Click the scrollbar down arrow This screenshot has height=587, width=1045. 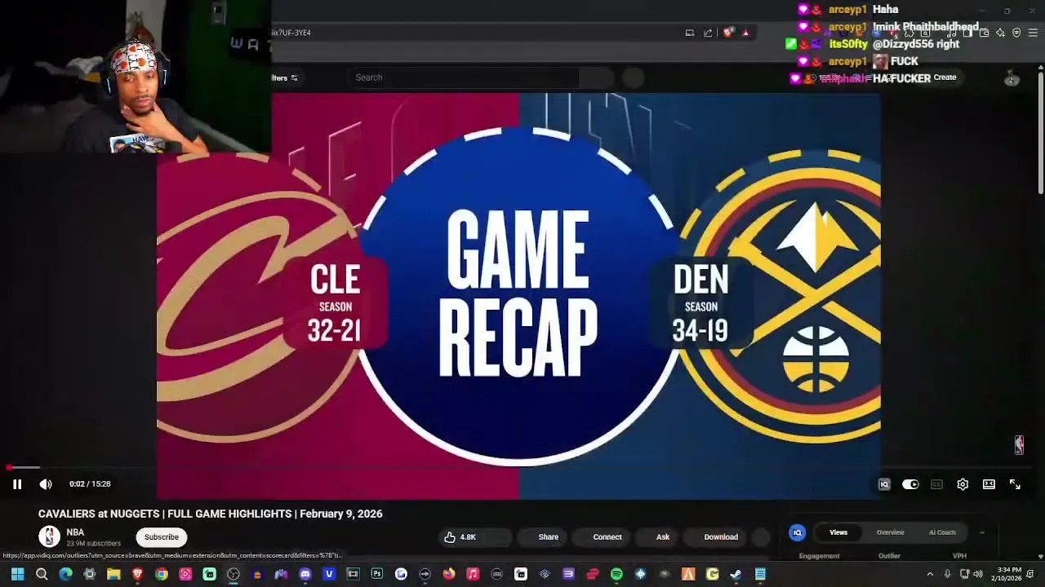1041,556
